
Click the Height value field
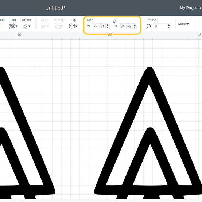click(x=126, y=26)
